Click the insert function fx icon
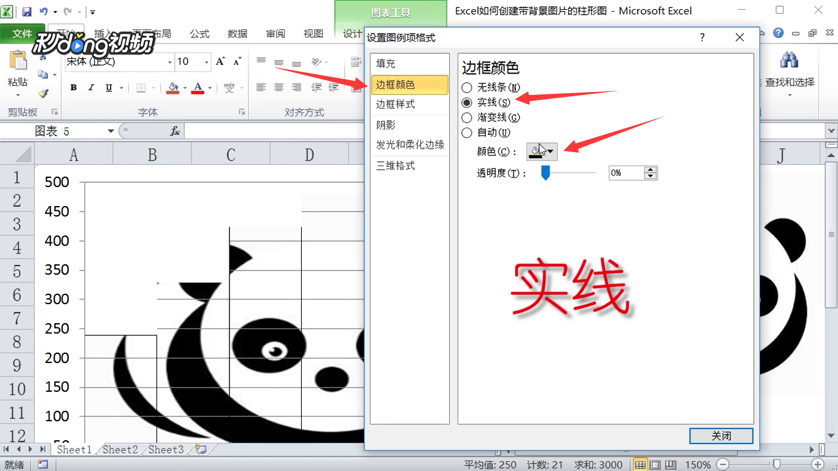This screenshot has width=838, height=471. 175,131
